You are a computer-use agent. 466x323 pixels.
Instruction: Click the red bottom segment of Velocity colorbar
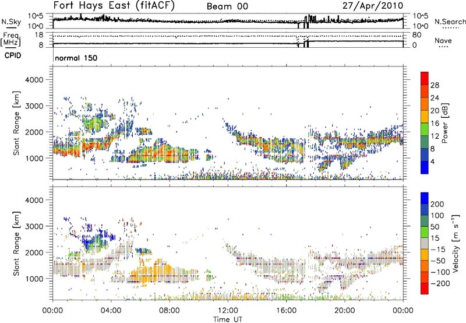[425, 289]
